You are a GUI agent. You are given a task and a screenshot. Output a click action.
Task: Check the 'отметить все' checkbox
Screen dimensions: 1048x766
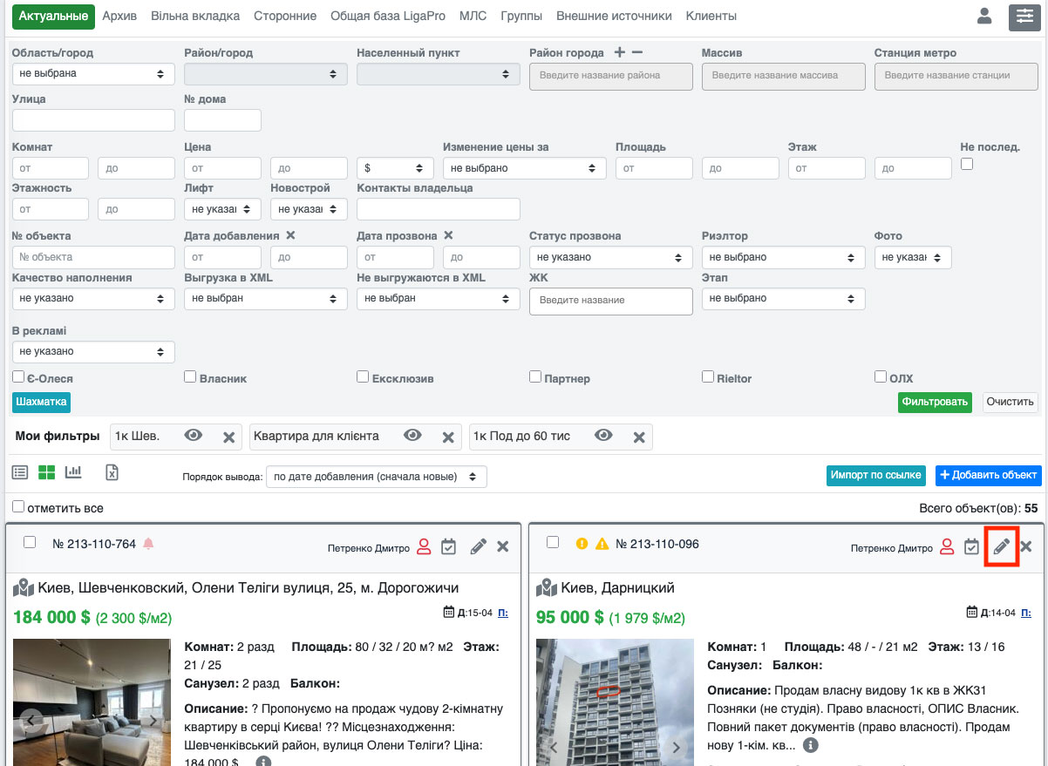[18, 507]
